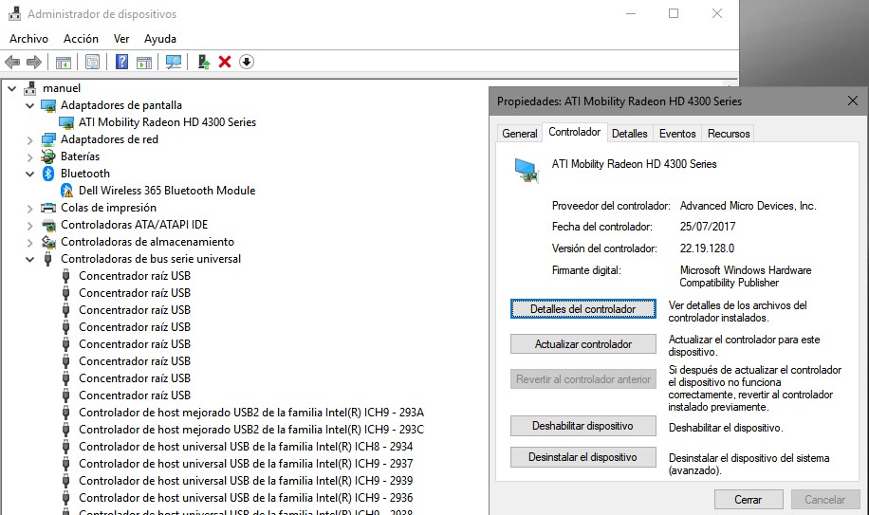Click the Disable device down-arrow icon
Viewport: 869px width, 515px height.
pyautogui.click(x=247, y=62)
